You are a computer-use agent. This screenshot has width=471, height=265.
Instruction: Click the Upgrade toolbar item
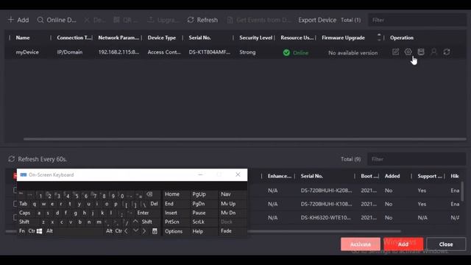(x=163, y=20)
